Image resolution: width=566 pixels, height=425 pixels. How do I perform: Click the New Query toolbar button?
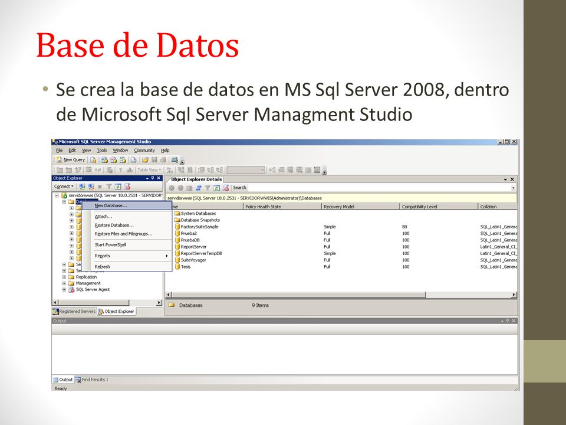point(71,160)
